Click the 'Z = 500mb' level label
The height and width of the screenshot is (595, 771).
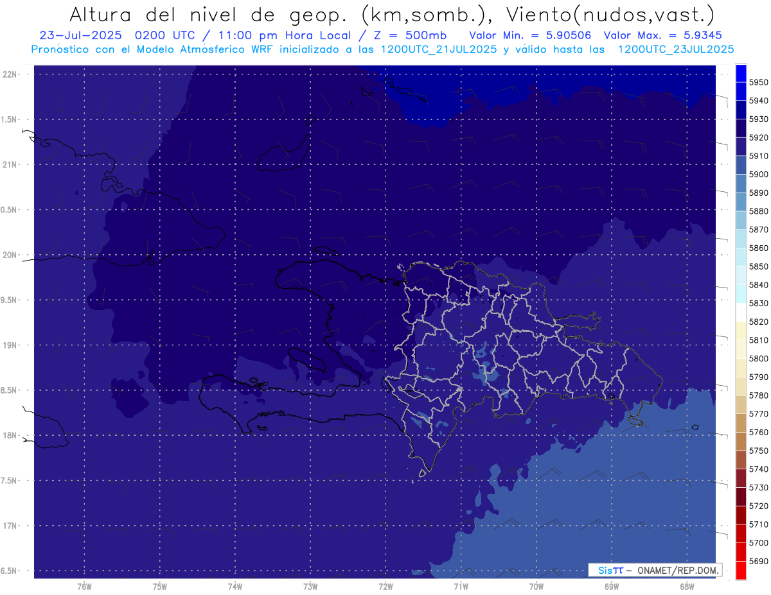[x=410, y=35]
